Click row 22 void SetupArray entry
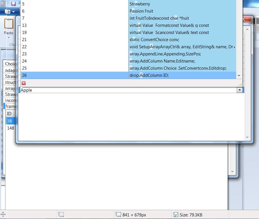259x219 pixels. click(129, 47)
